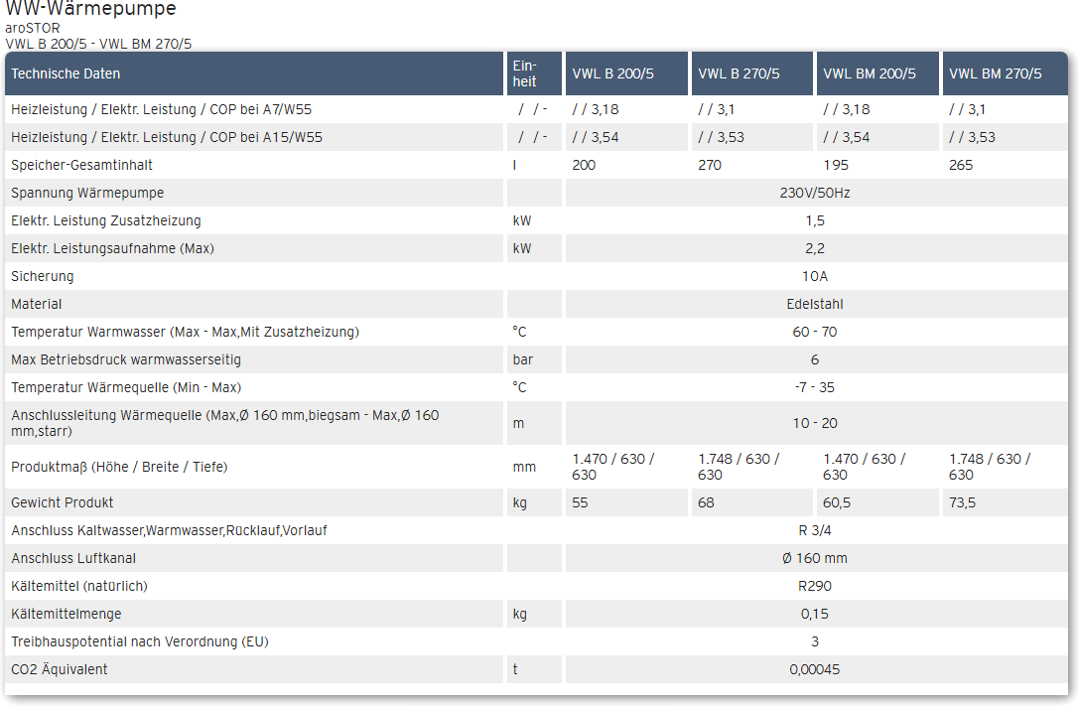1079x706 pixels.
Task: Click the 'COP bei A7/W55' row label
Action: coord(161,109)
